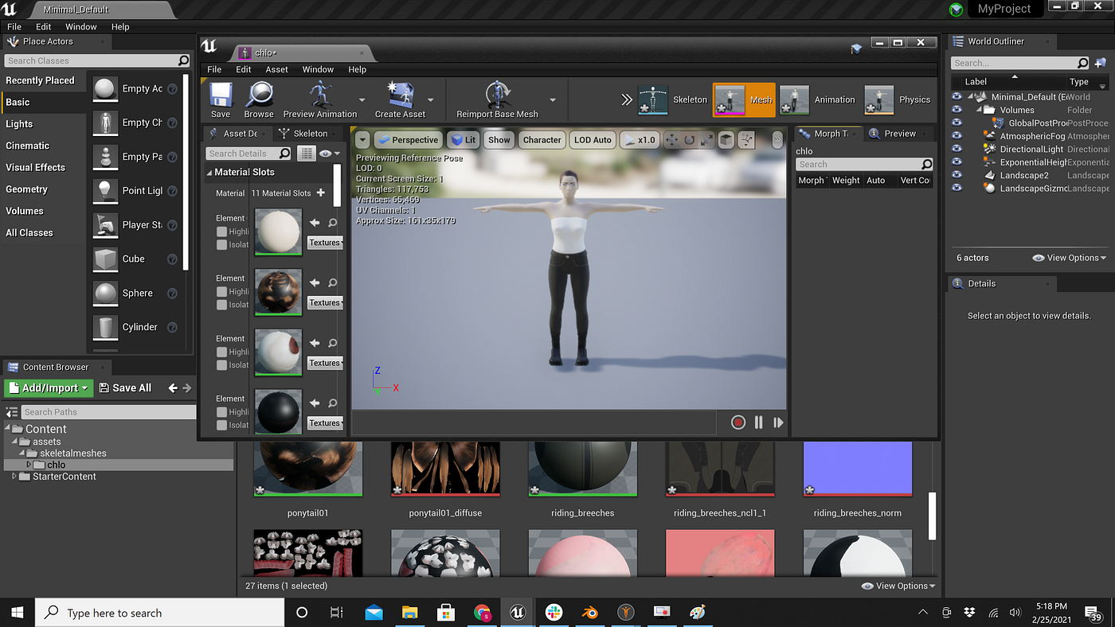
Task: Open the Window menu in the asset editor
Action: (x=318, y=69)
